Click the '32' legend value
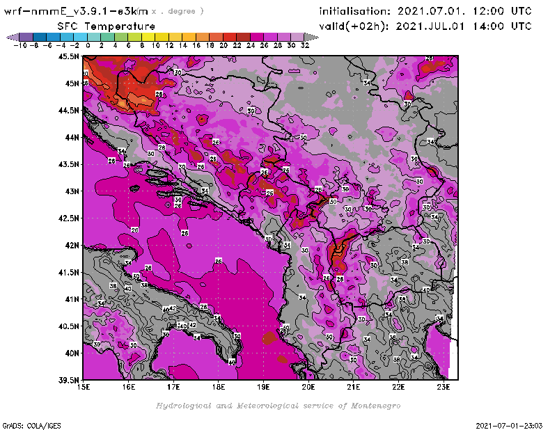557x430 pixels. [305, 45]
